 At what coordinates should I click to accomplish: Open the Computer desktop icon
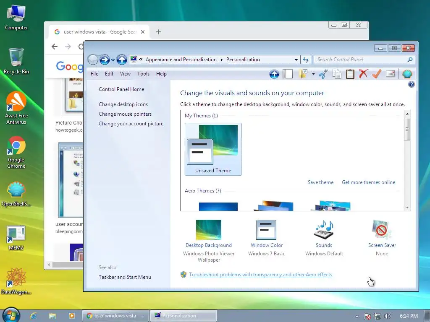pos(16,18)
